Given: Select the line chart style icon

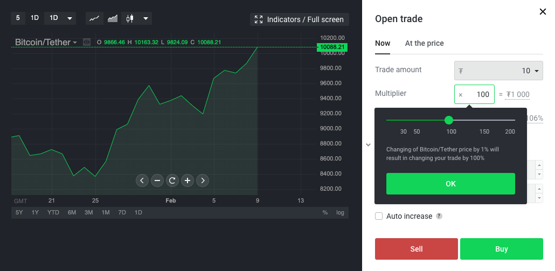Looking at the screenshot, I should [94, 18].
